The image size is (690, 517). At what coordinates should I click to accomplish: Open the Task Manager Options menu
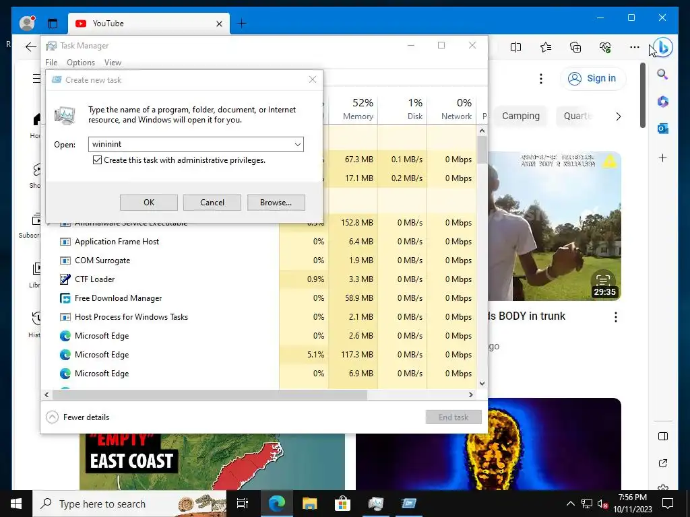point(81,63)
